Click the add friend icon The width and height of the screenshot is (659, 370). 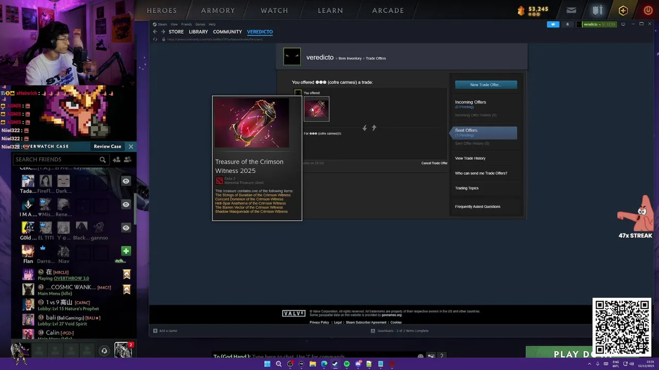[x=116, y=160]
